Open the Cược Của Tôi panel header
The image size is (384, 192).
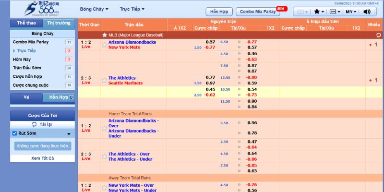point(42,115)
